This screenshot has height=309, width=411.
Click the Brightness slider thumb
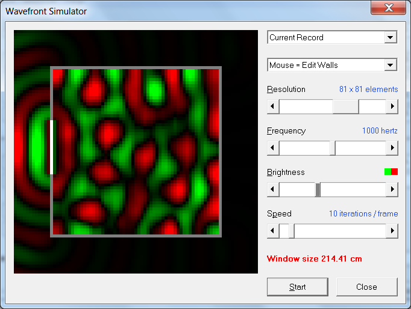318,189
